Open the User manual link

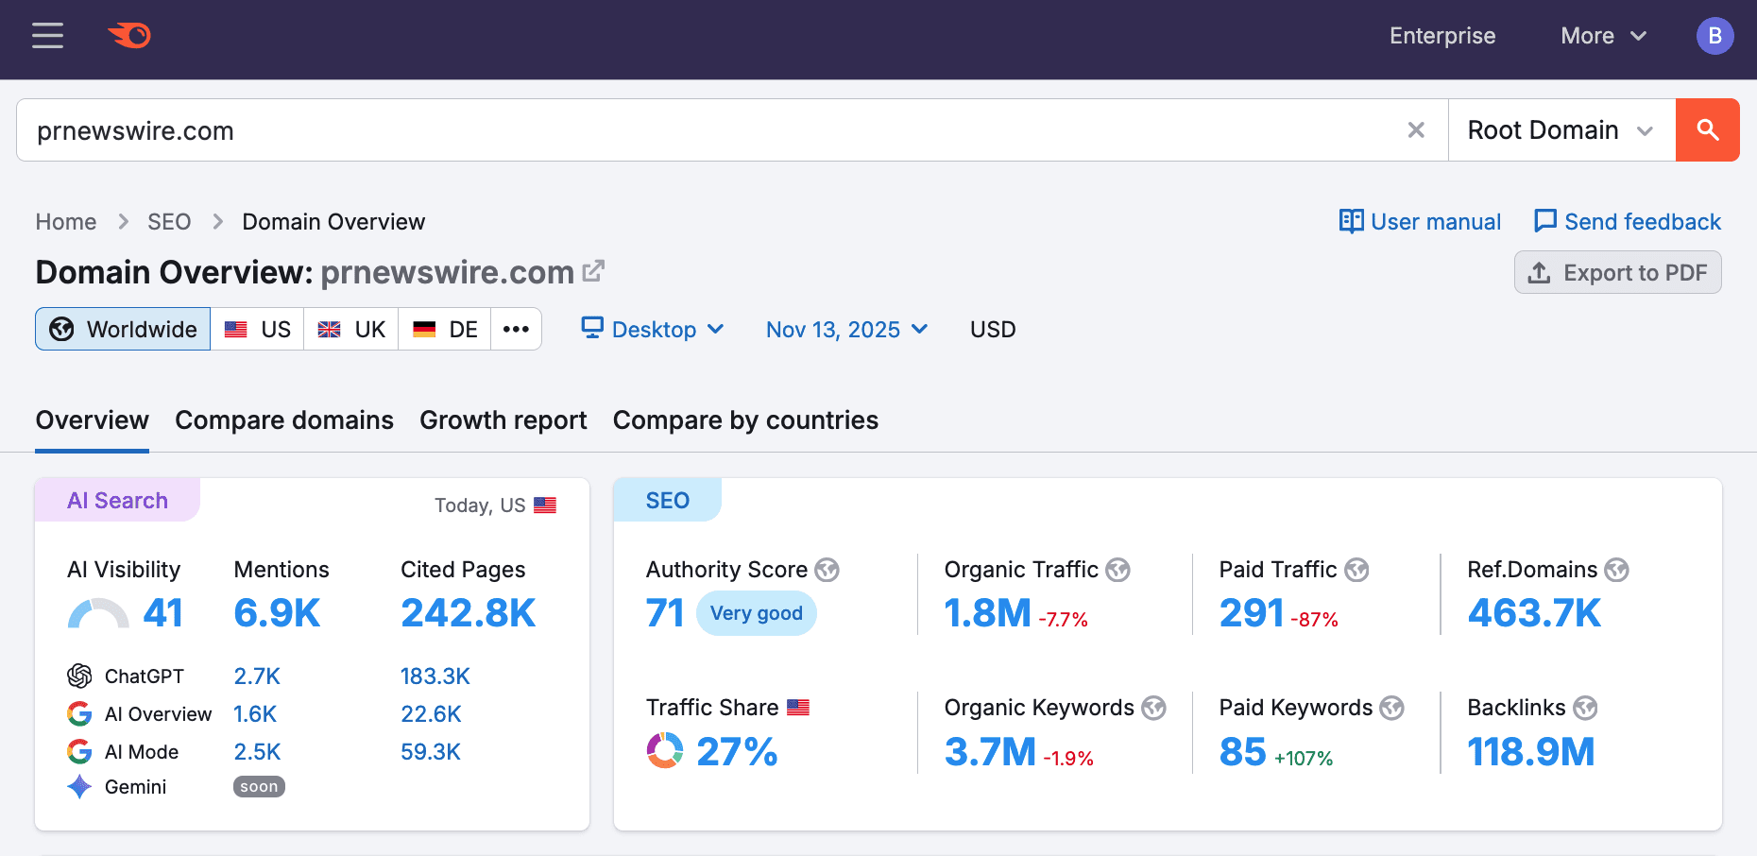[1420, 222]
